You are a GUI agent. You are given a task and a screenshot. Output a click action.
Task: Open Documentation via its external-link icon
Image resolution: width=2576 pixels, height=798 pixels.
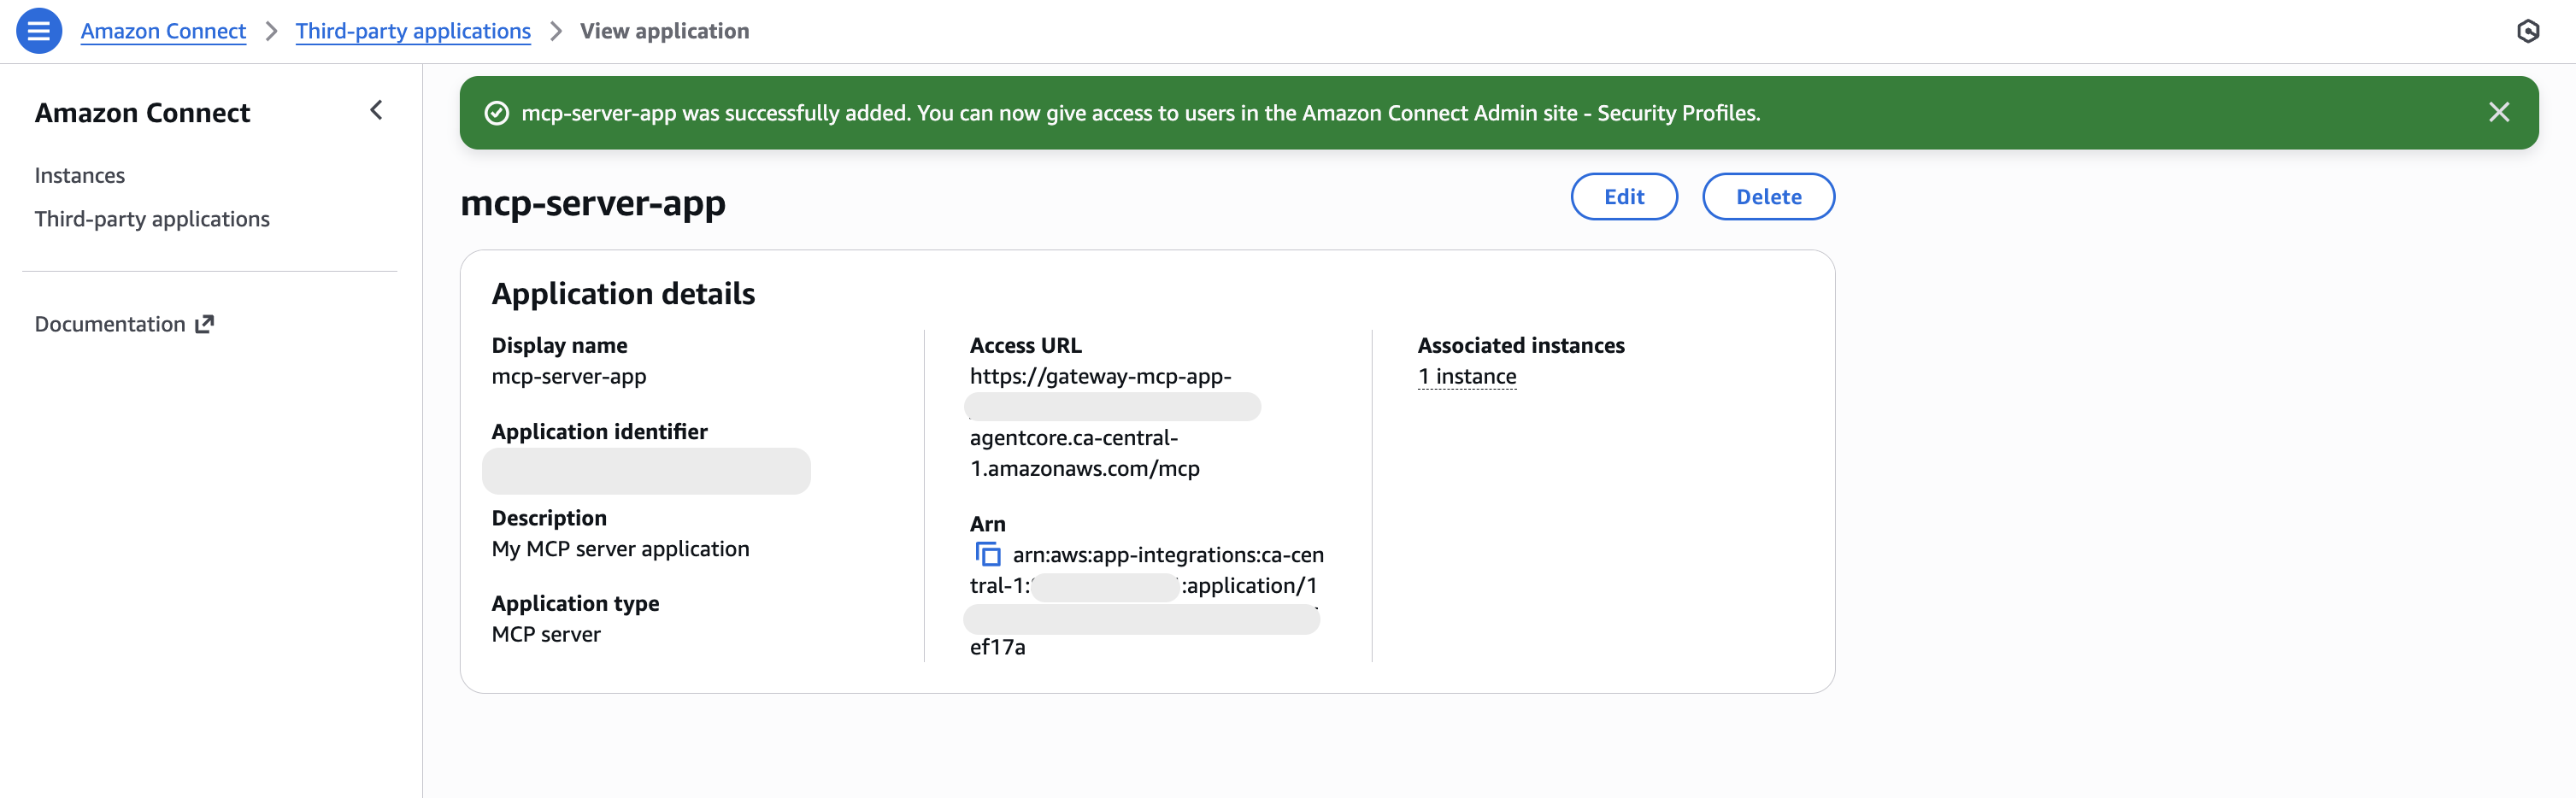click(x=205, y=322)
